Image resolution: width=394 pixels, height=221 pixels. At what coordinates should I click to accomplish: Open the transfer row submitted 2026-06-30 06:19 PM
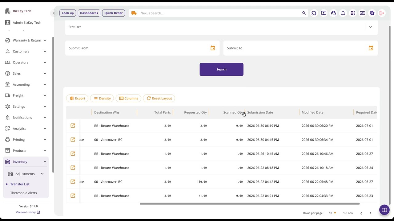73,126
